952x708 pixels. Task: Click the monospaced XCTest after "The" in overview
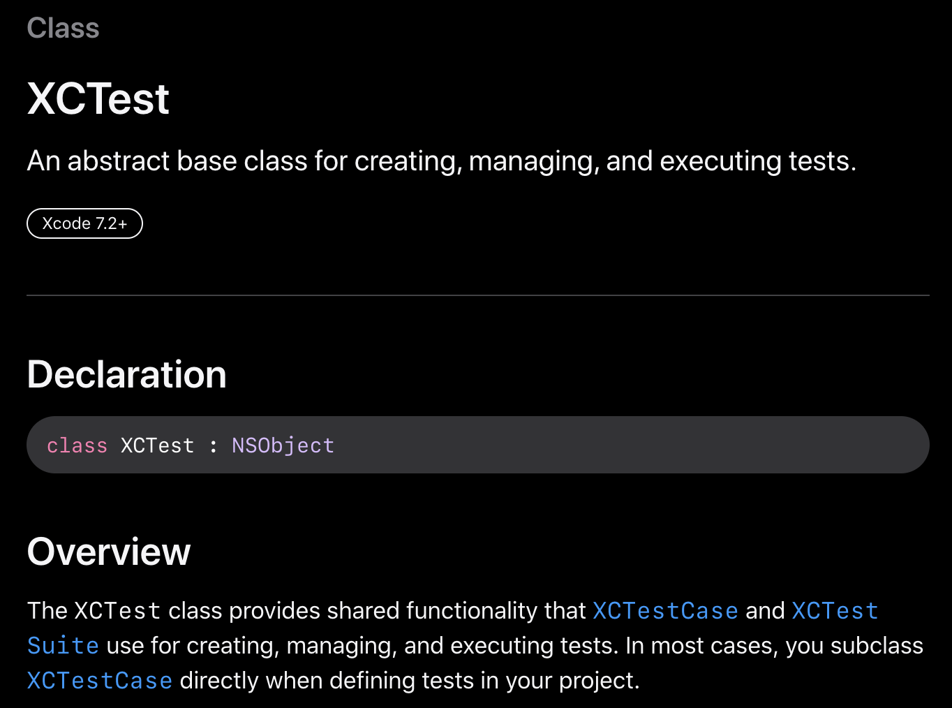(117, 611)
